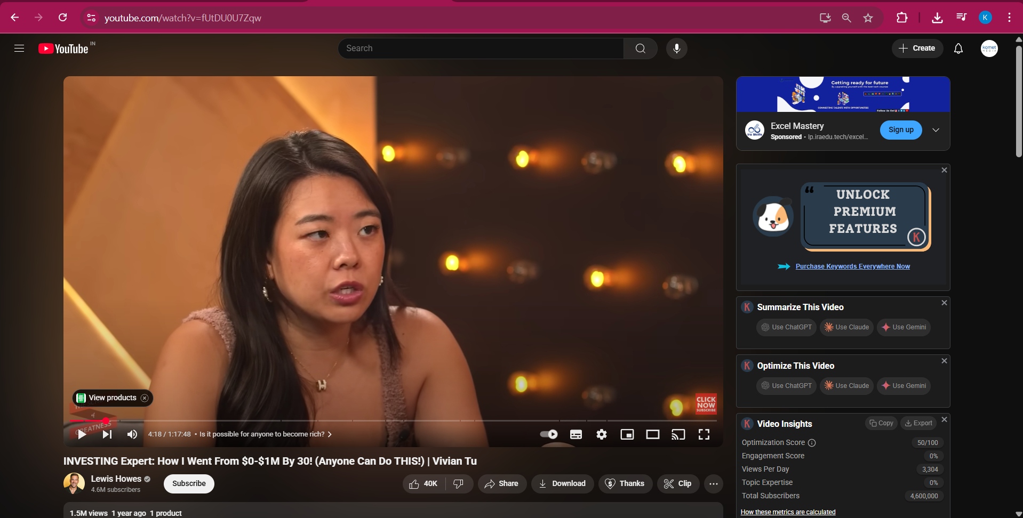1023x518 pixels.
Task: Cast video with Play on TV
Action: click(678, 434)
